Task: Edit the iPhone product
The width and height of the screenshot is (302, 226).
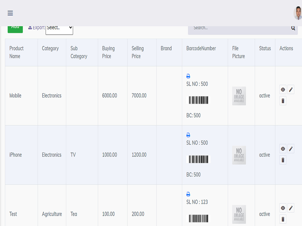Action: tap(291, 149)
